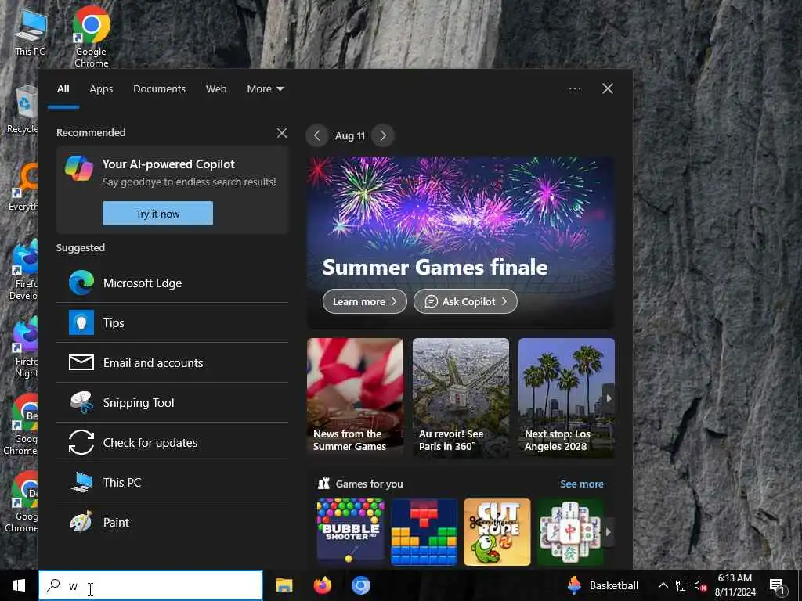The height and width of the screenshot is (601, 802).
Task: Click the Copilot logo icon
Action: pos(79,168)
